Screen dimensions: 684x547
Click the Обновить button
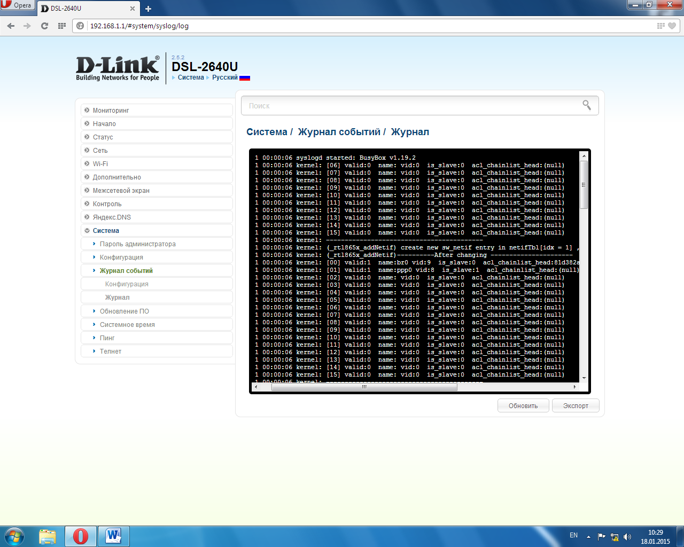click(523, 406)
